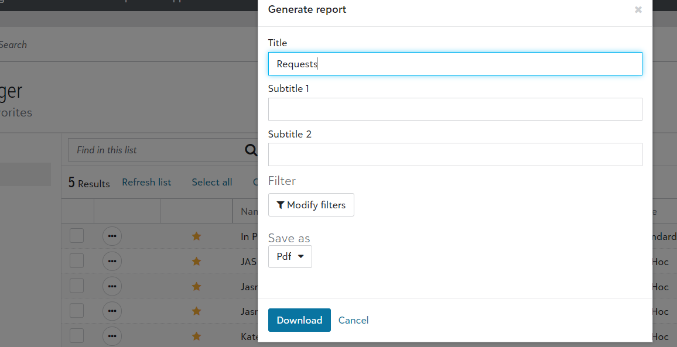This screenshot has height=347, width=677.
Task: Expand the Save as Pdf dropdown
Action: 290,256
